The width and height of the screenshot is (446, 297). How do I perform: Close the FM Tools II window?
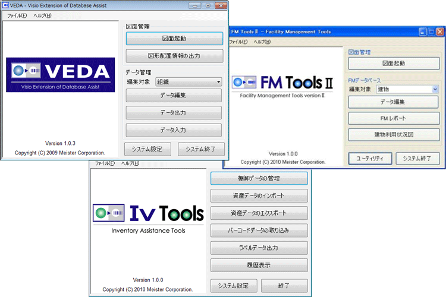439,32
